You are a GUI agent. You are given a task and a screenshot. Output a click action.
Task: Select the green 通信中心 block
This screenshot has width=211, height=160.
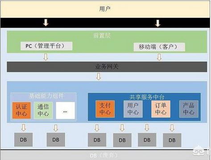(43, 110)
